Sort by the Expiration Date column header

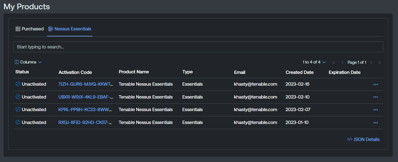(x=345, y=72)
